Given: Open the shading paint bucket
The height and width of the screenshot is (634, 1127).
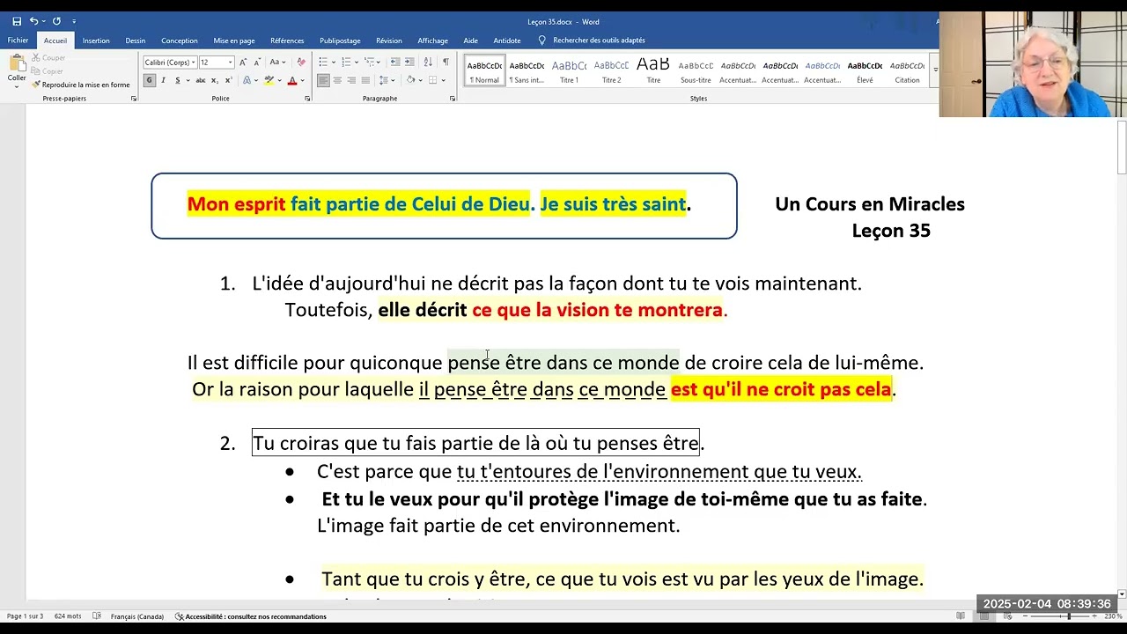Looking at the screenshot, I should pyautogui.click(x=410, y=80).
